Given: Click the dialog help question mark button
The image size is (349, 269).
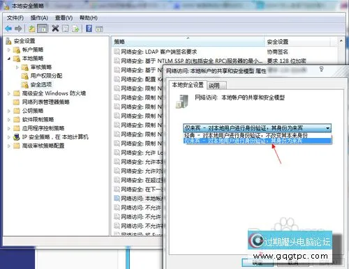Looking at the screenshot, I should point(321,69).
